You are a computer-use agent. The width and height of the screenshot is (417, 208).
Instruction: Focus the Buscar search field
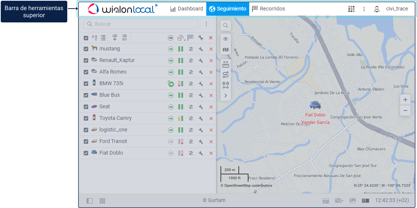point(141,24)
